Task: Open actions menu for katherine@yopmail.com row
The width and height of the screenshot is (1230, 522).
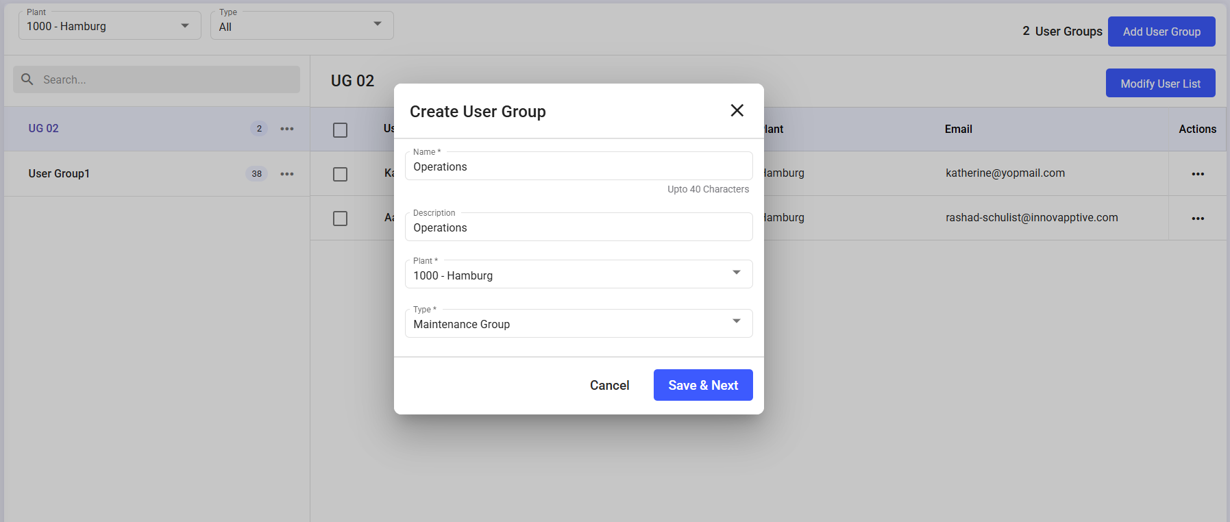Action: click(x=1197, y=174)
